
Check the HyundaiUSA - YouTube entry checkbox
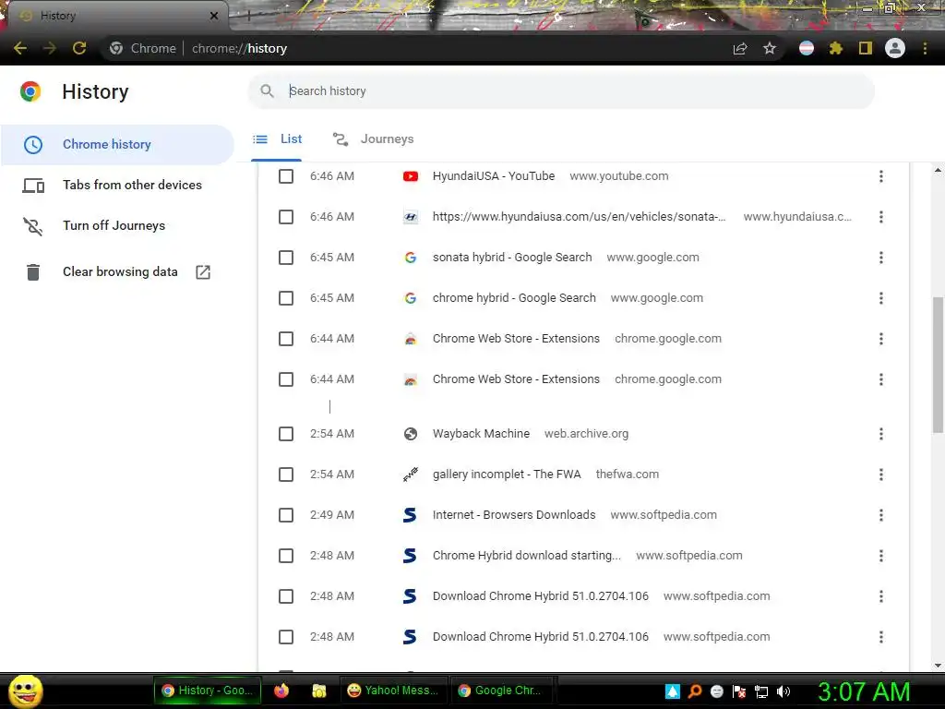[286, 176]
